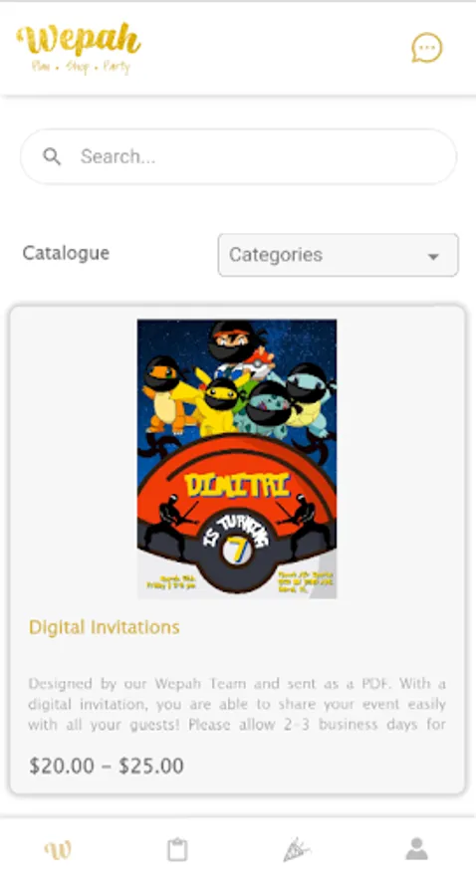Open the chat messages bubble icon
Screen dimensions: 476x896
[427, 48]
